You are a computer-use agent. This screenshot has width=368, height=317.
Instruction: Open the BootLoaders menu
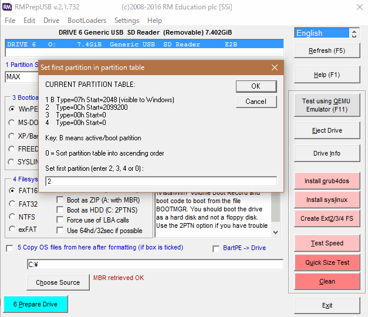click(87, 21)
